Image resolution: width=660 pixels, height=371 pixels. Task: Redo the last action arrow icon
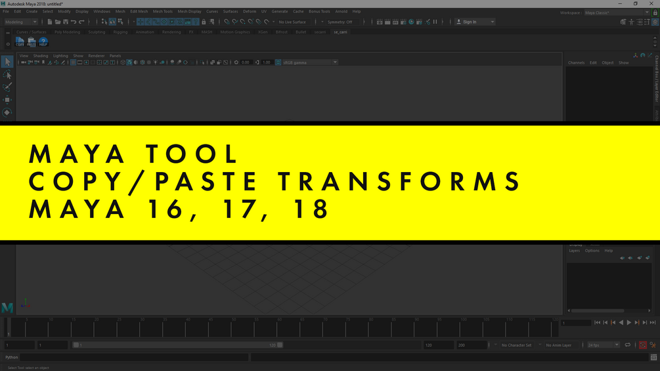(x=81, y=22)
